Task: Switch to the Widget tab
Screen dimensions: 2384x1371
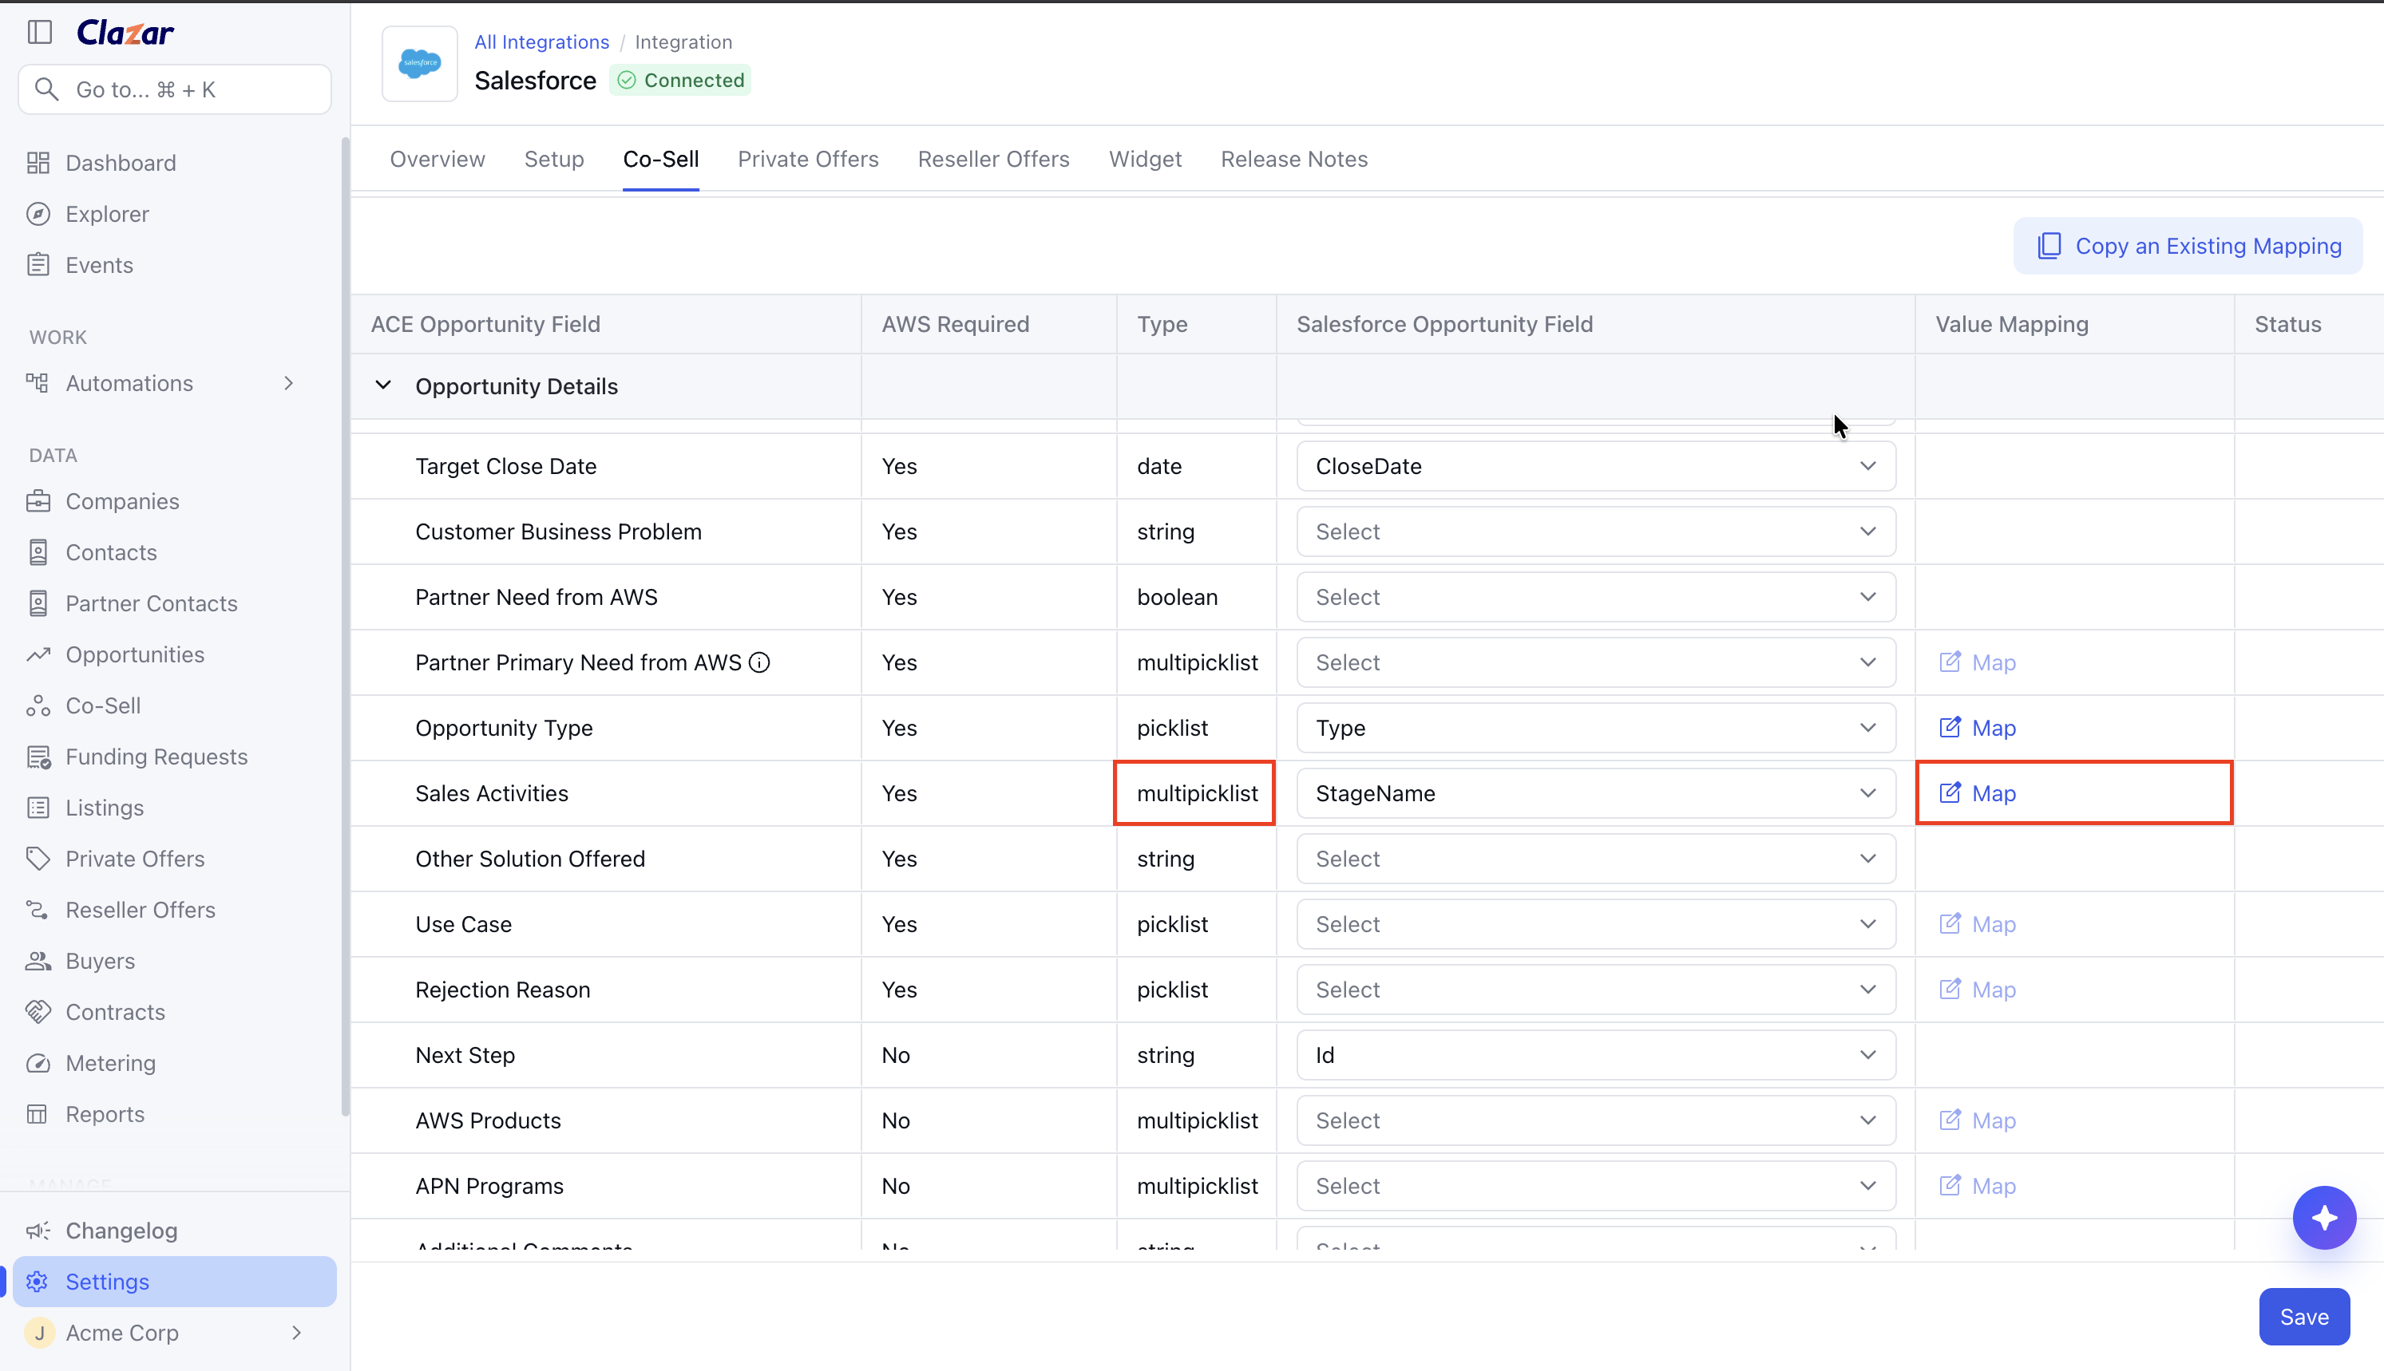Action: pyautogui.click(x=1144, y=159)
